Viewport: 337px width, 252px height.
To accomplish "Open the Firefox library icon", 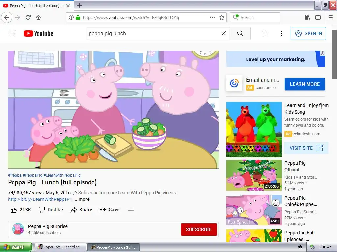I will pos(307,17).
